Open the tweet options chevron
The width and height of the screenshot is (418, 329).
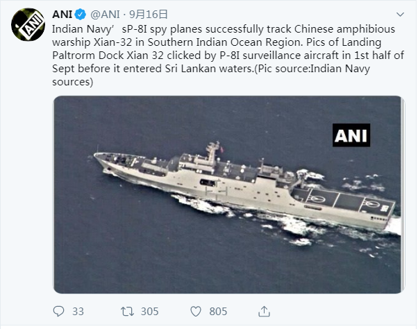coord(401,15)
